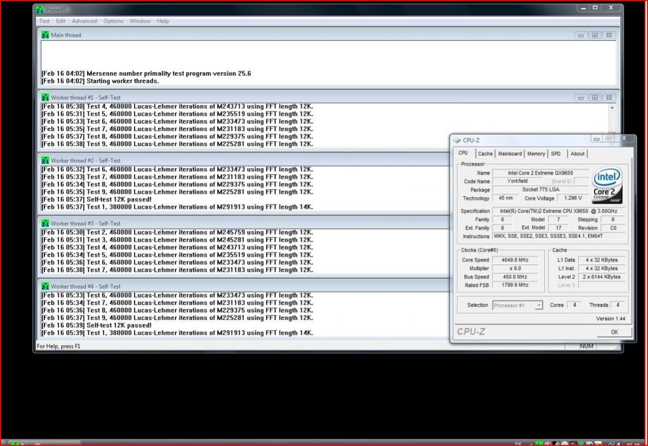The width and height of the screenshot is (648, 446).
Task: Click the OK button in CPU-Z
Action: (x=614, y=332)
